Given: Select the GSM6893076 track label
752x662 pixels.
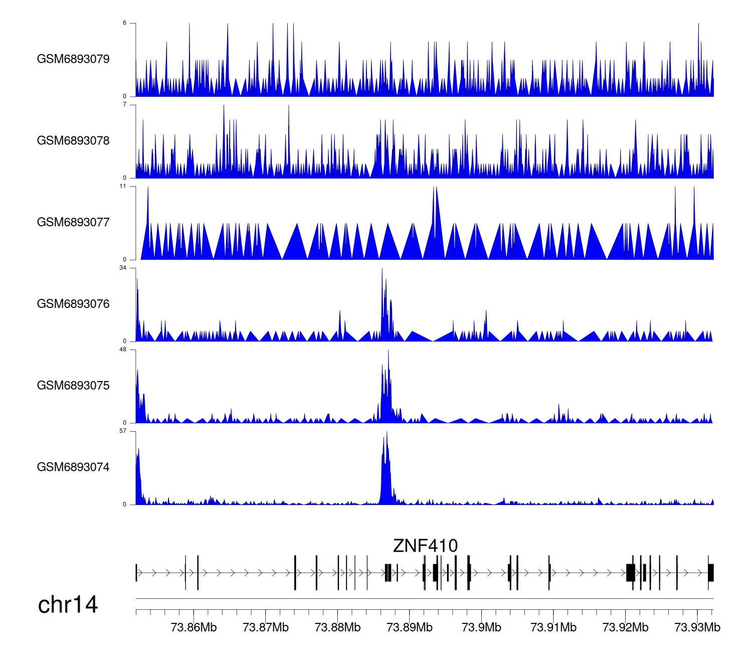Looking at the screenshot, I should click(73, 304).
